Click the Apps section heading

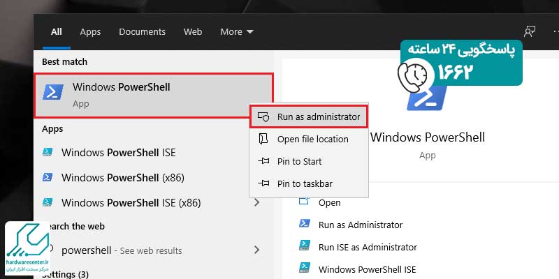[52, 129]
